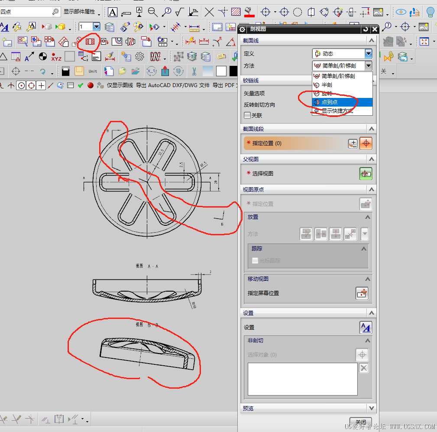Open the Base View wizard icon

(23, 42)
